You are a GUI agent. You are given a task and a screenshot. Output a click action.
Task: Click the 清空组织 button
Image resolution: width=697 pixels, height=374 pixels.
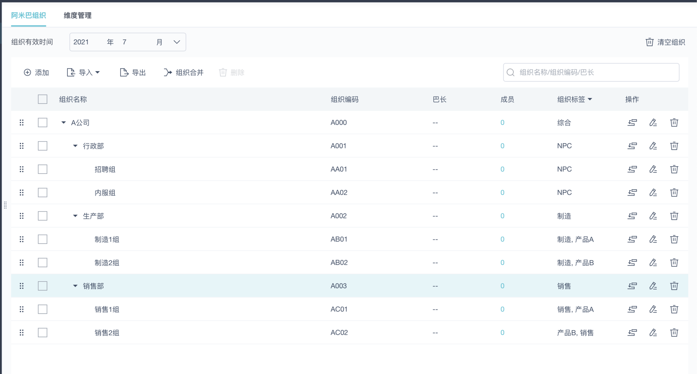665,42
